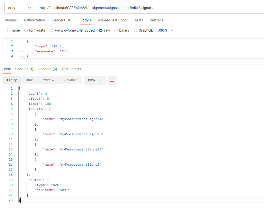
Task: Switch to the Visualize response view
Action: 70,80
